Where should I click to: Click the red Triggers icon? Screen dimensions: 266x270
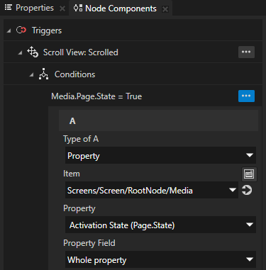tap(21, 30)
